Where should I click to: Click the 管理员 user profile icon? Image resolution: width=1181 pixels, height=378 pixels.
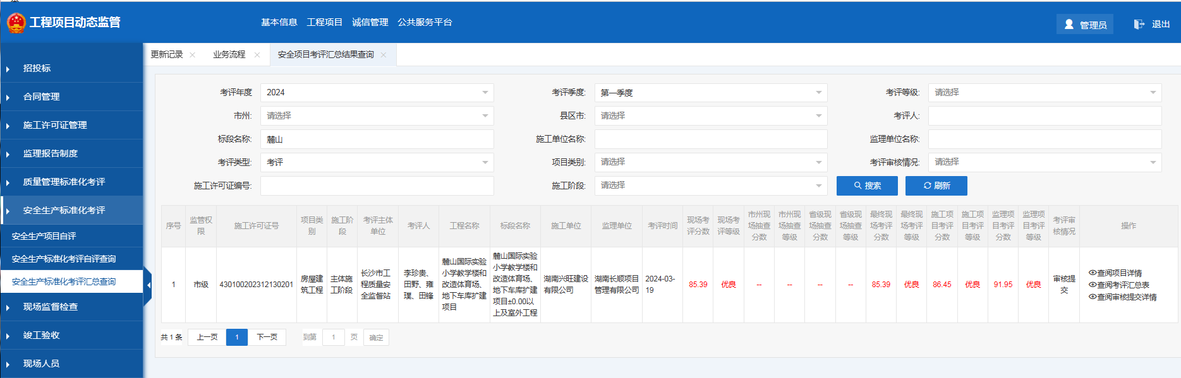[x=1069, y=24]
